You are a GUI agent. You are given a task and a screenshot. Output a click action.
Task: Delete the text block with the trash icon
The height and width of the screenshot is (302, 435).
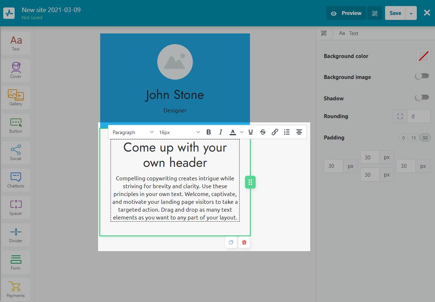coord(244,242)
